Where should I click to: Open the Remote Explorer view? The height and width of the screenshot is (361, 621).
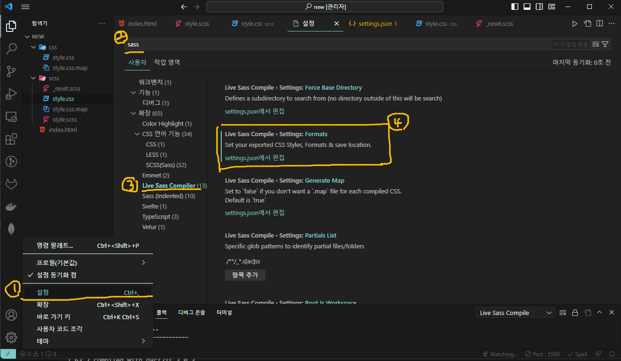pyautogui.click(x=11, y=117)
